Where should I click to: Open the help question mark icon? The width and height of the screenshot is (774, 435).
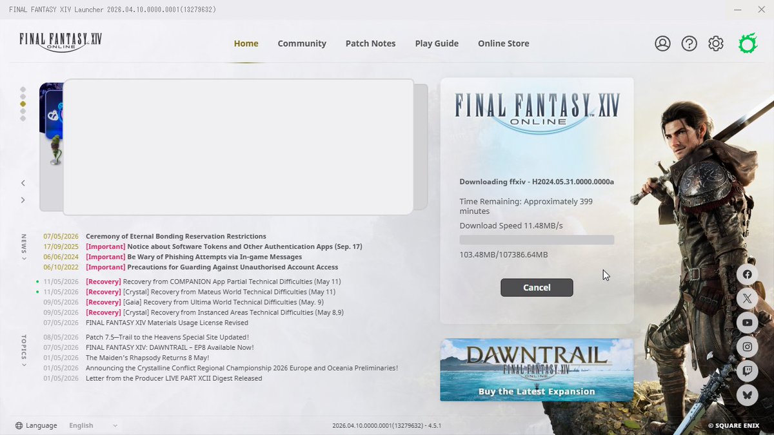(689, 43)
